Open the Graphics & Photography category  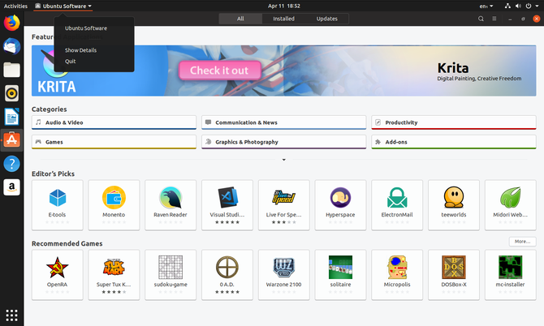[x=284, y=142]
